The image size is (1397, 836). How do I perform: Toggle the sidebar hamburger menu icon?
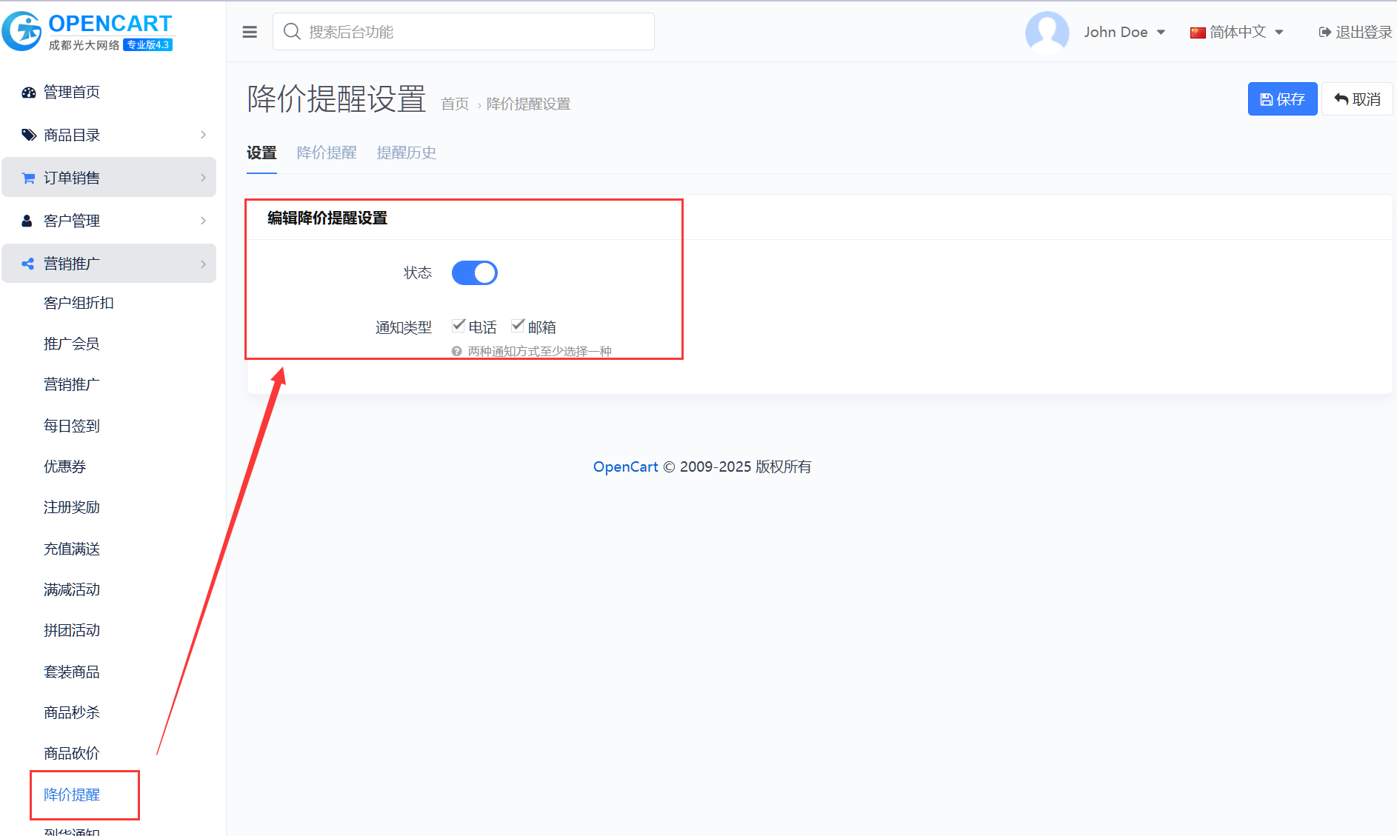coord(250,32)
